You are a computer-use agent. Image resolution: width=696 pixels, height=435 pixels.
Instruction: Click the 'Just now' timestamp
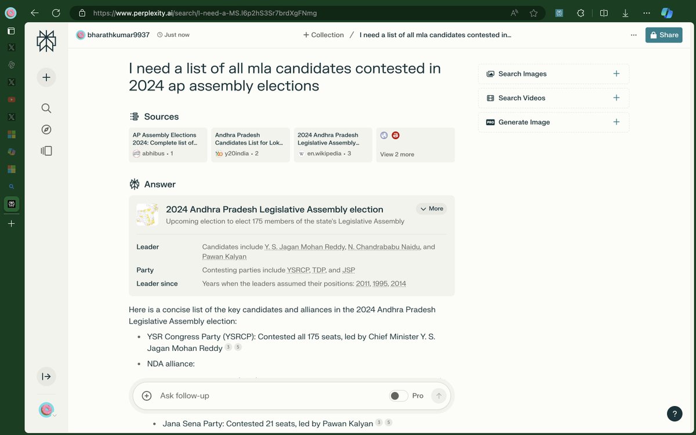click(173, 35)
